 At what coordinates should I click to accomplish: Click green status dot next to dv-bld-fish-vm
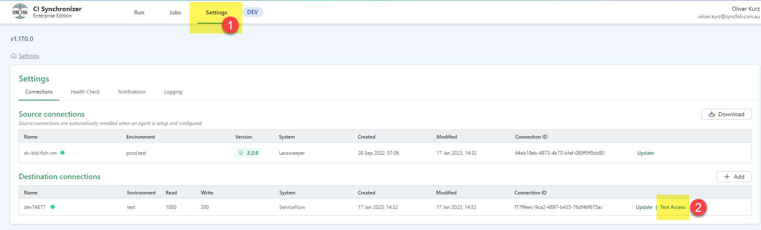tap(63, 153)
